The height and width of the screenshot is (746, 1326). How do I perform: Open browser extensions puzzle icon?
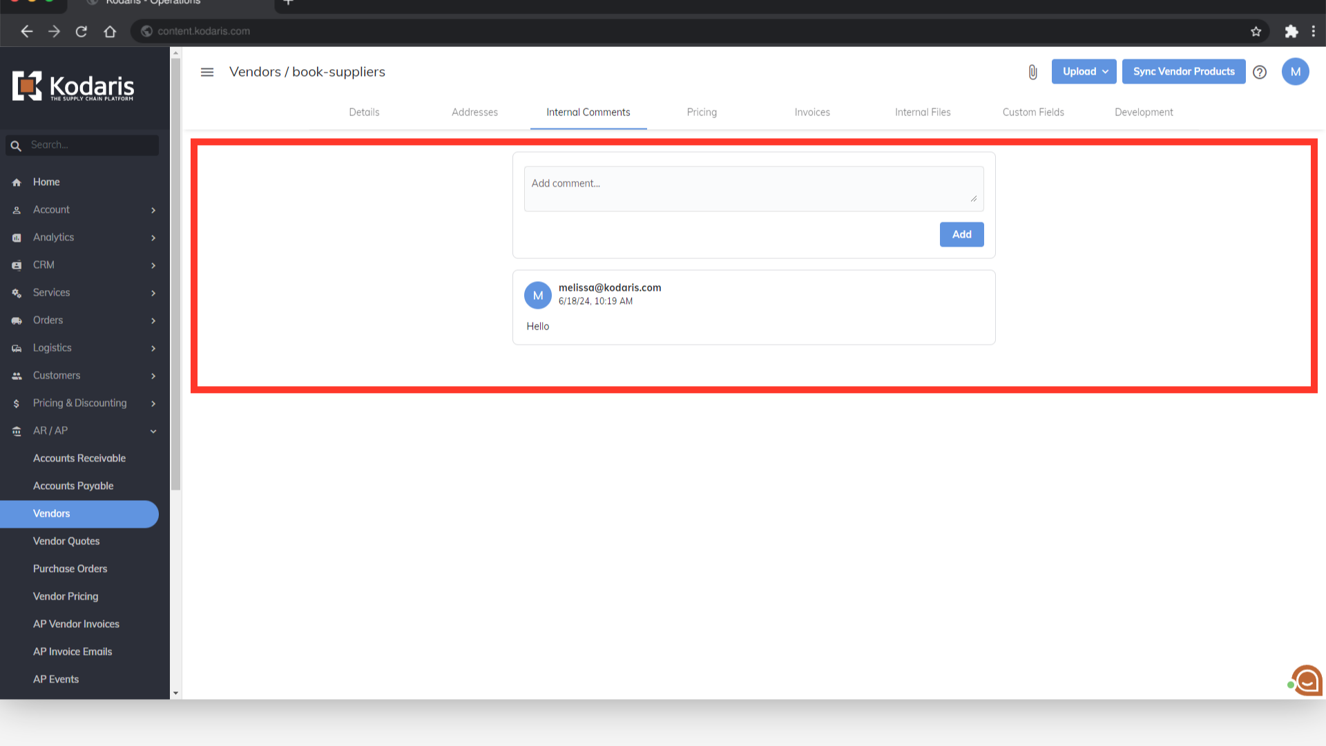point(1291,31)
